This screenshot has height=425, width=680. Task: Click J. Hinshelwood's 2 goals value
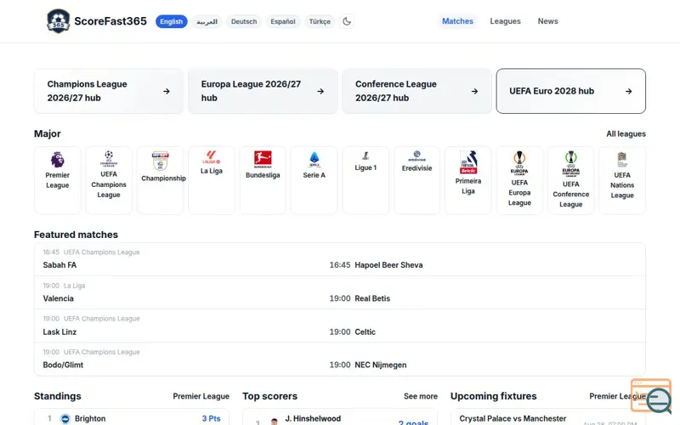pos(413,422)
